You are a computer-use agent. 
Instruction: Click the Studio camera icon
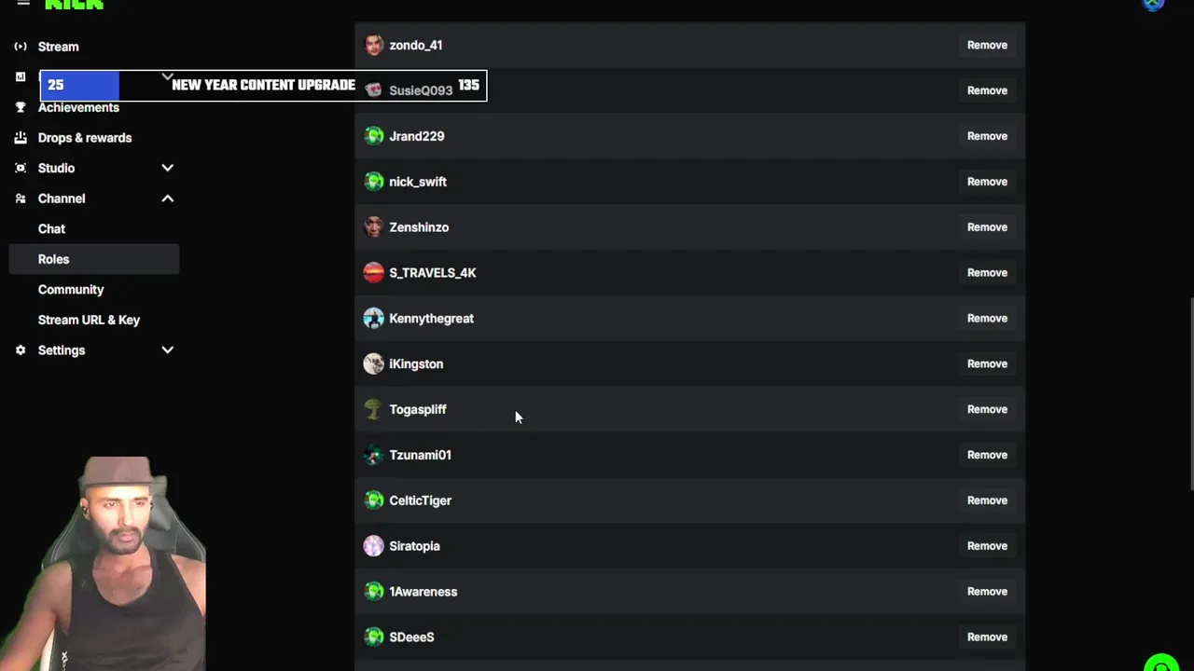click(x=21, y=169)
